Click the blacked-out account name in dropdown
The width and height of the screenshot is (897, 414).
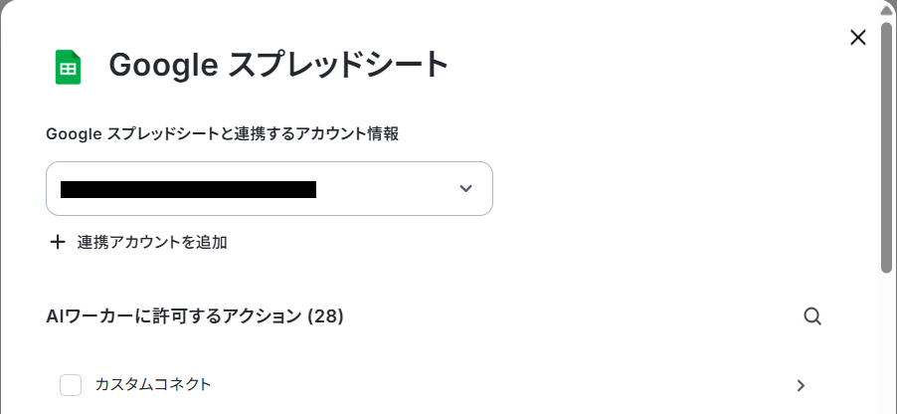(x=188, y=189)
